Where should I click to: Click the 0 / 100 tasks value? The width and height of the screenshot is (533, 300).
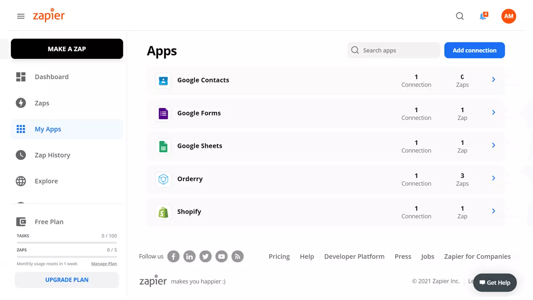click(x=109, y=236)
